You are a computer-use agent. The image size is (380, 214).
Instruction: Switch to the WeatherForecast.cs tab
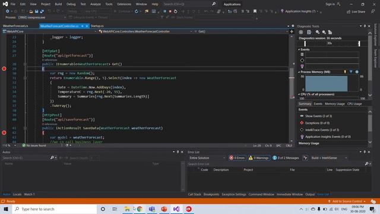[15, 26]
